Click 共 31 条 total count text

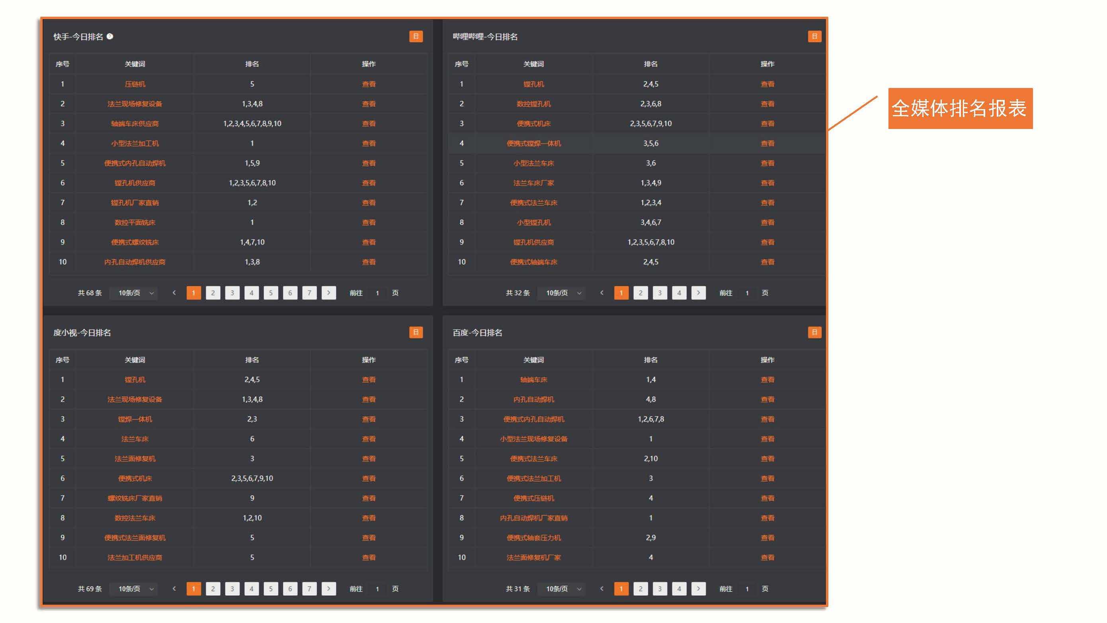click(x=518, y=589)
